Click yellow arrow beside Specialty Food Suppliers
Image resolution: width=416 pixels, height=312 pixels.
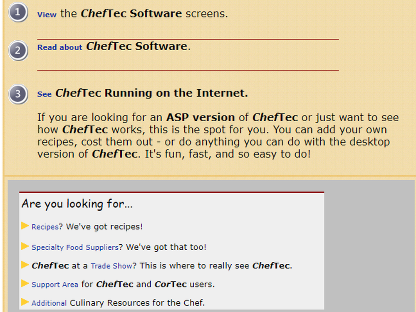pos(25,246)
